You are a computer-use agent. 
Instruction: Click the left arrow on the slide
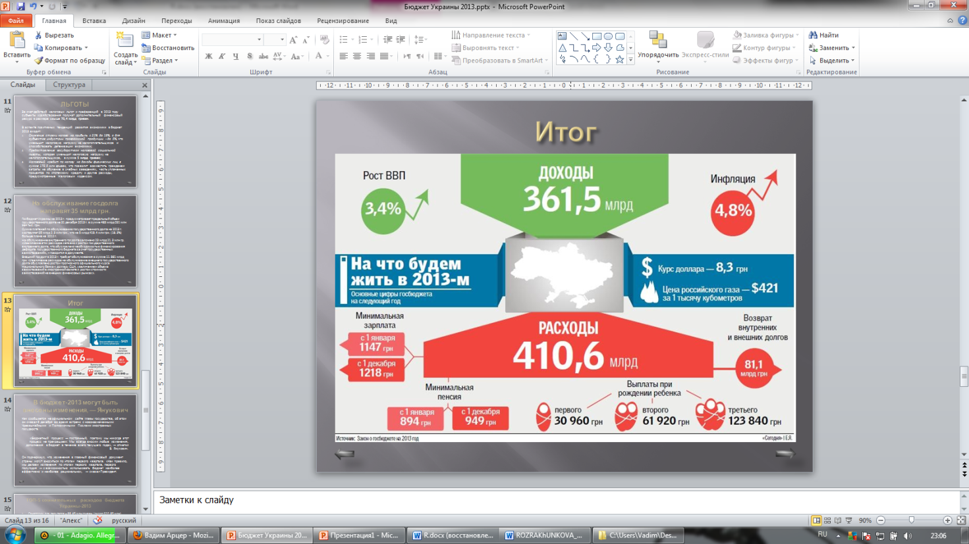coord(345,454)
